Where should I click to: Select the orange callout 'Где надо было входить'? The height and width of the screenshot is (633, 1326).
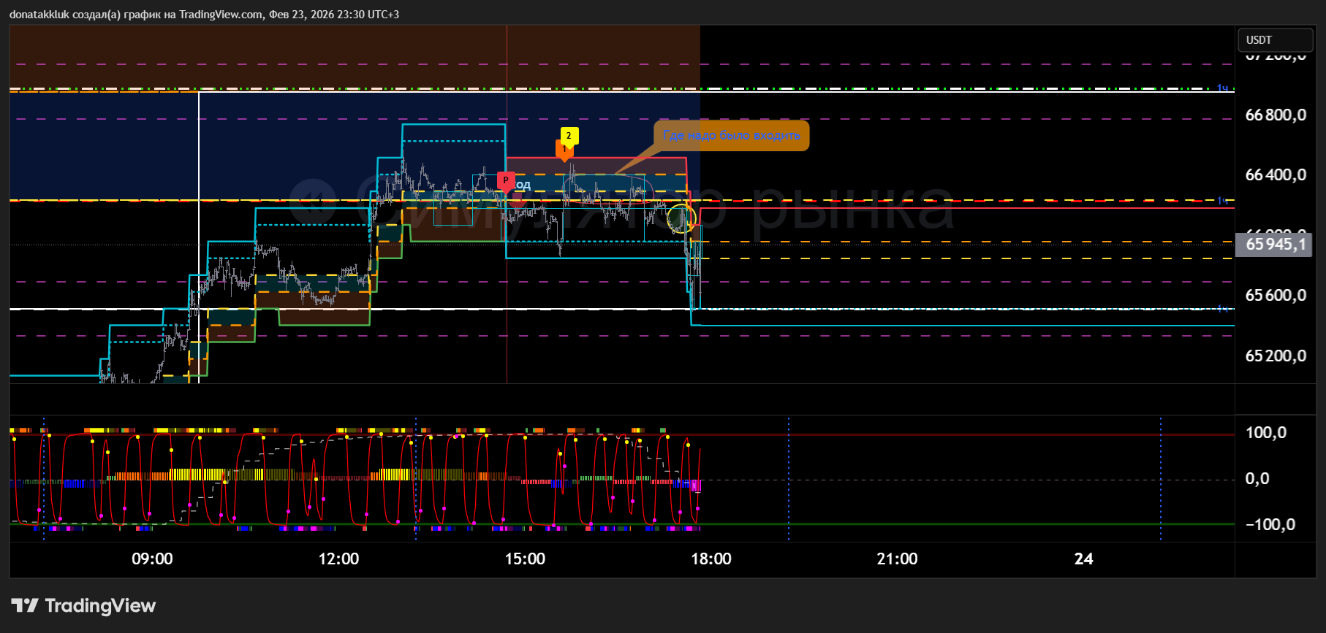[x=731, y=135]
